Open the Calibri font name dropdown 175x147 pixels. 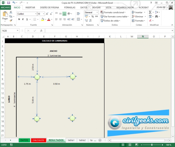(36, 14)
